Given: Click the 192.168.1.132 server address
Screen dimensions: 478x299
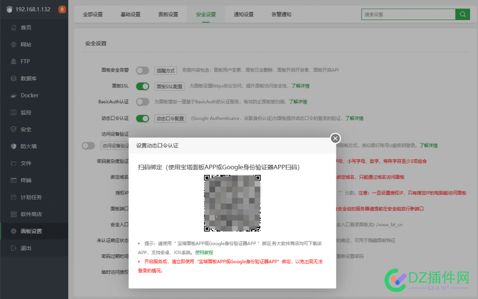Looking at the screenshot, I should pos(33,9).
